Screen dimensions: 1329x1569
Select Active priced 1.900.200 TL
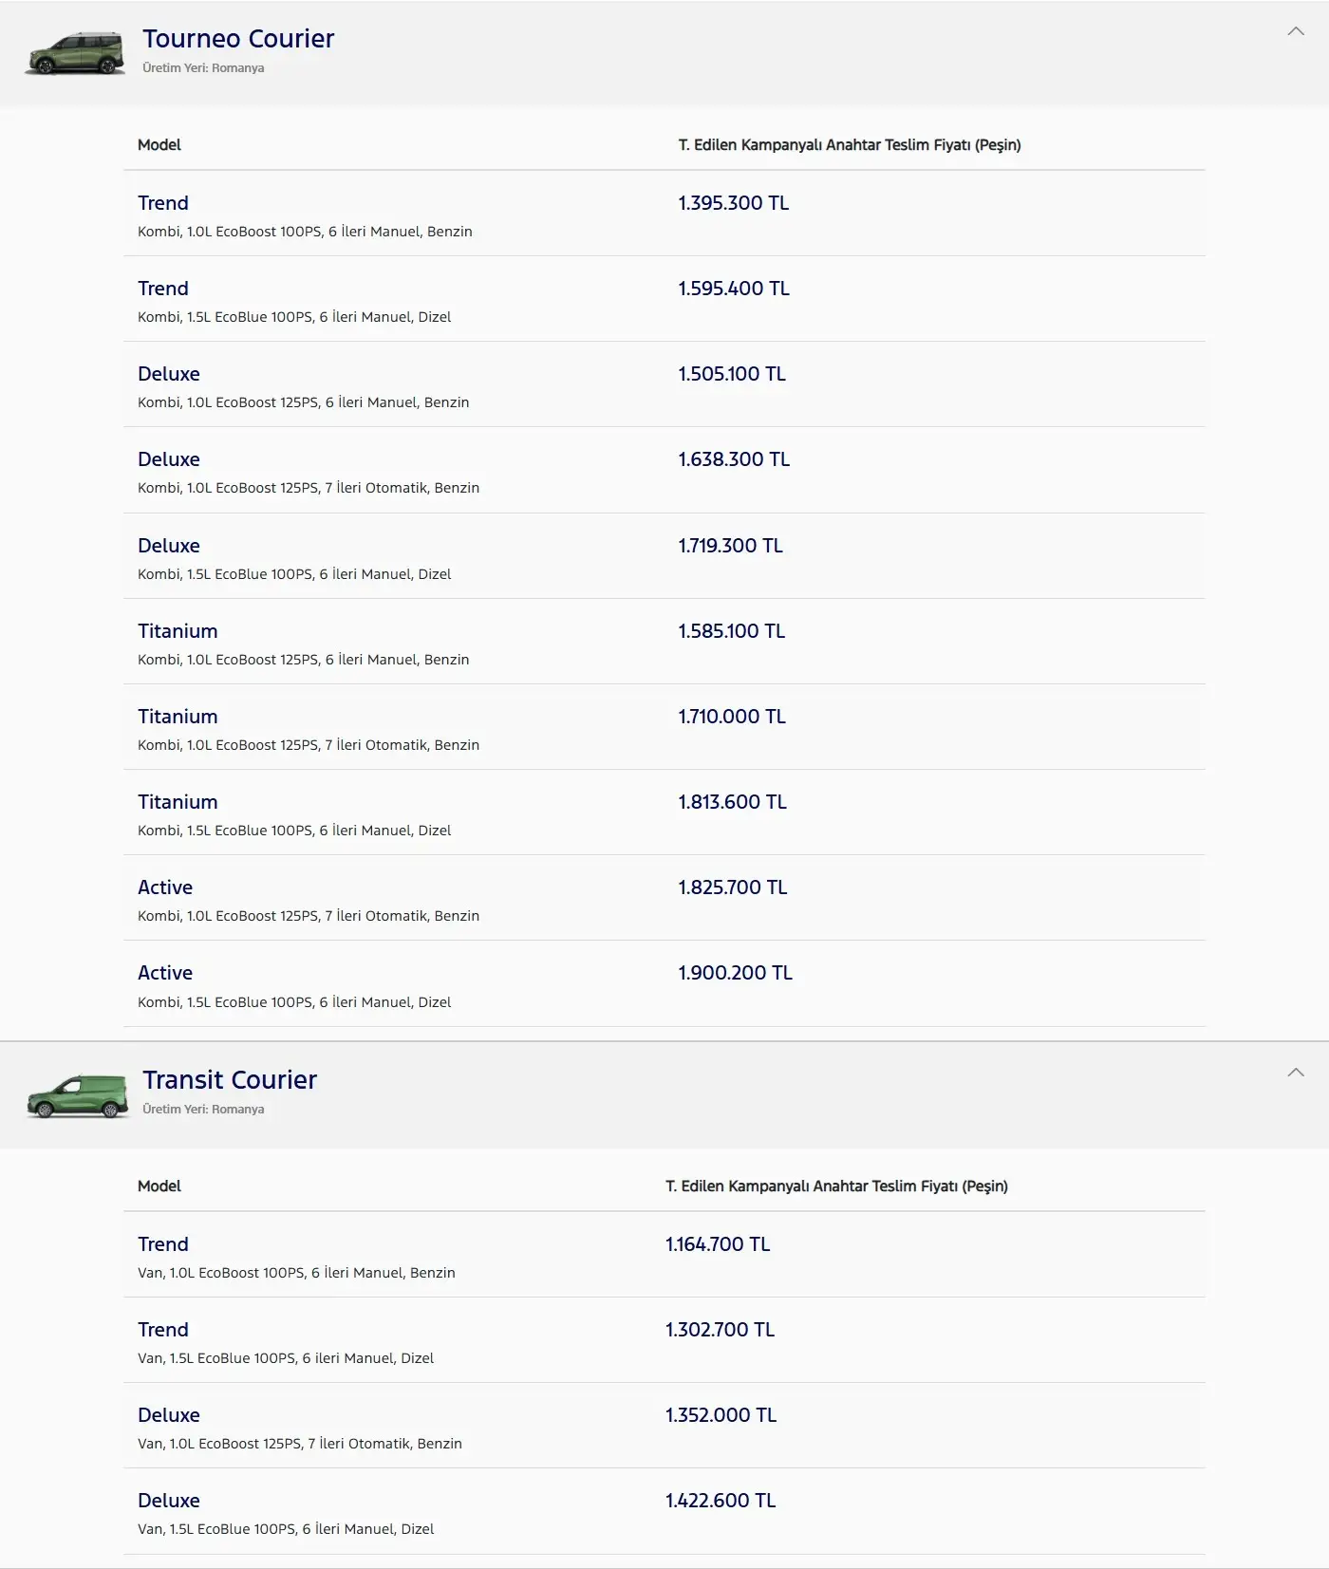coord(664,983)
